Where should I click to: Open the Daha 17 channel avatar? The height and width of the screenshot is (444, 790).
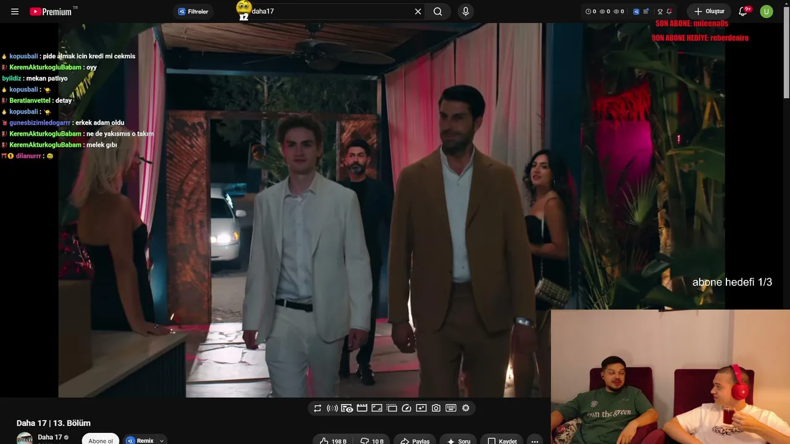25,439
